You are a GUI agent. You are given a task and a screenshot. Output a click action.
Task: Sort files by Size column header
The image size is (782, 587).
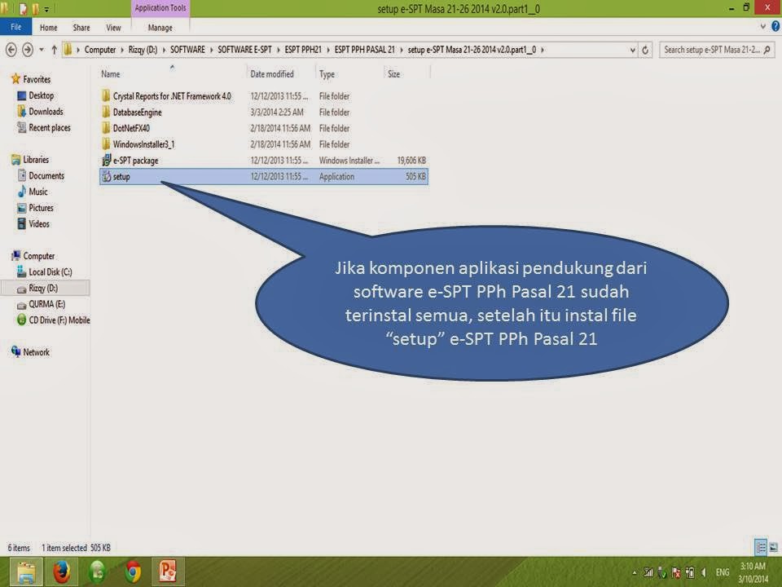pyautogui.click(x=393, y=74)
